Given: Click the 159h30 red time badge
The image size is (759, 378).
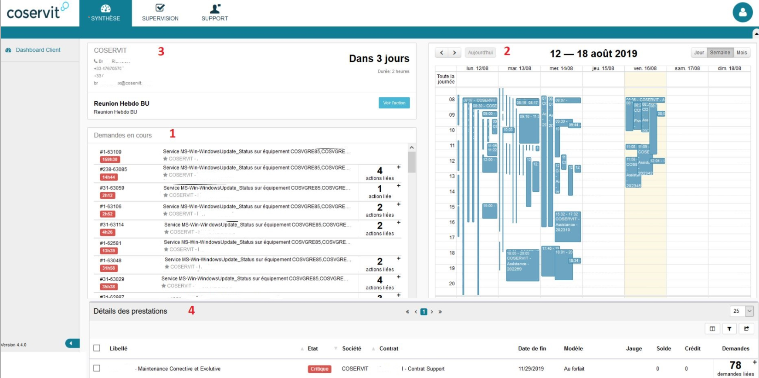Looking at the screenshot, I should pyautogui.click(x=110, y=160).
